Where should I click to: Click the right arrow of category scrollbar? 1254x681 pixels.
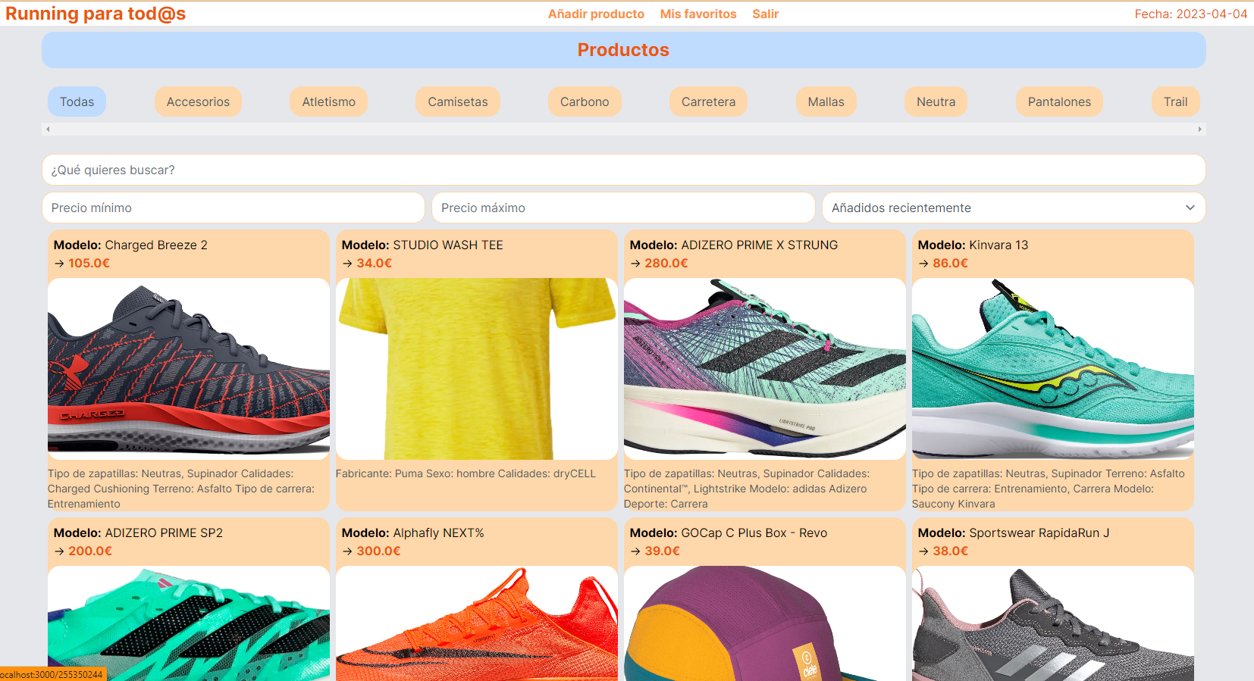tap(1199, 130)
